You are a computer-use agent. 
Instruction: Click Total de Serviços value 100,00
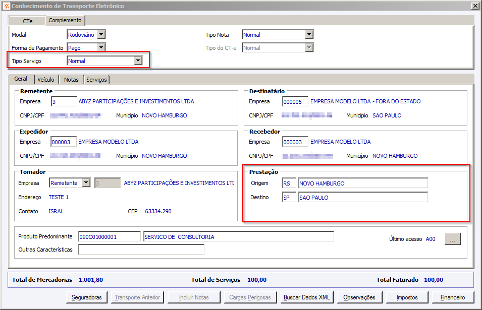pos(257,280)
